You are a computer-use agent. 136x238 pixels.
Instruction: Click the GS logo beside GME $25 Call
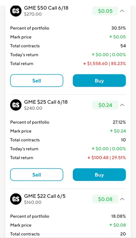coord(16,105)
